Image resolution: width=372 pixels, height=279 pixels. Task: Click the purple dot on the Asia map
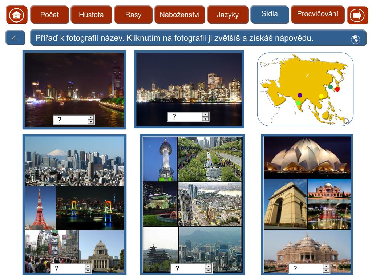coord(300,96)
